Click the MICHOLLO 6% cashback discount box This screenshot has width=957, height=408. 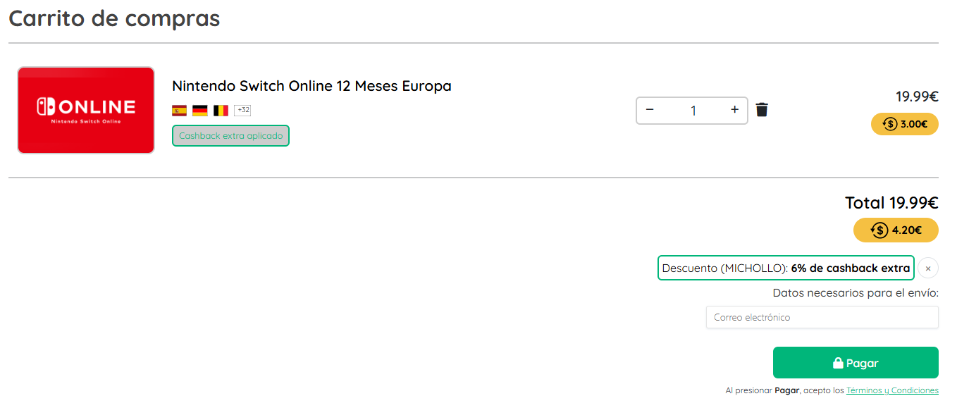[786, 268]
